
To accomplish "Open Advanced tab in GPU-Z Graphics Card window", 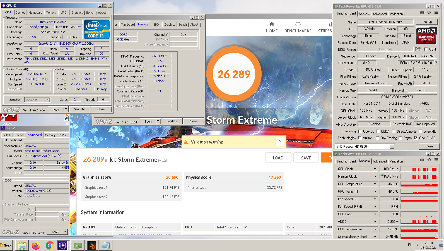I will 380,14.
